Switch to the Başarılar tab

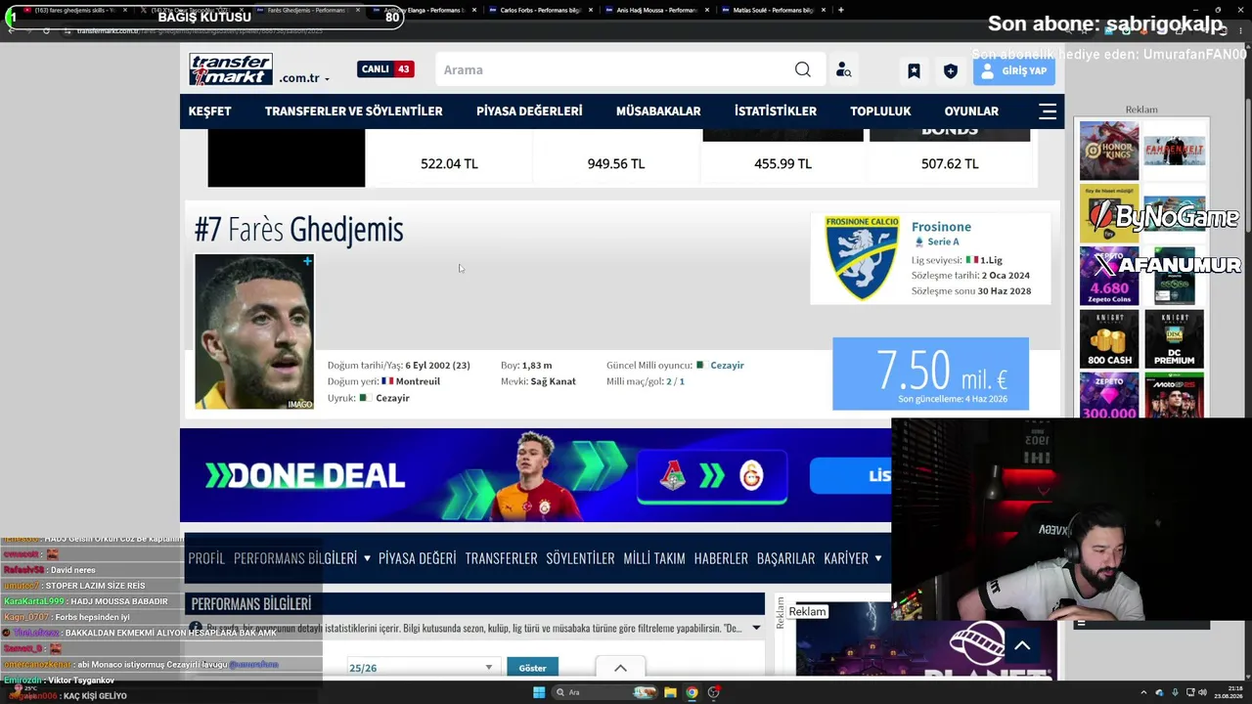[785, 558]
